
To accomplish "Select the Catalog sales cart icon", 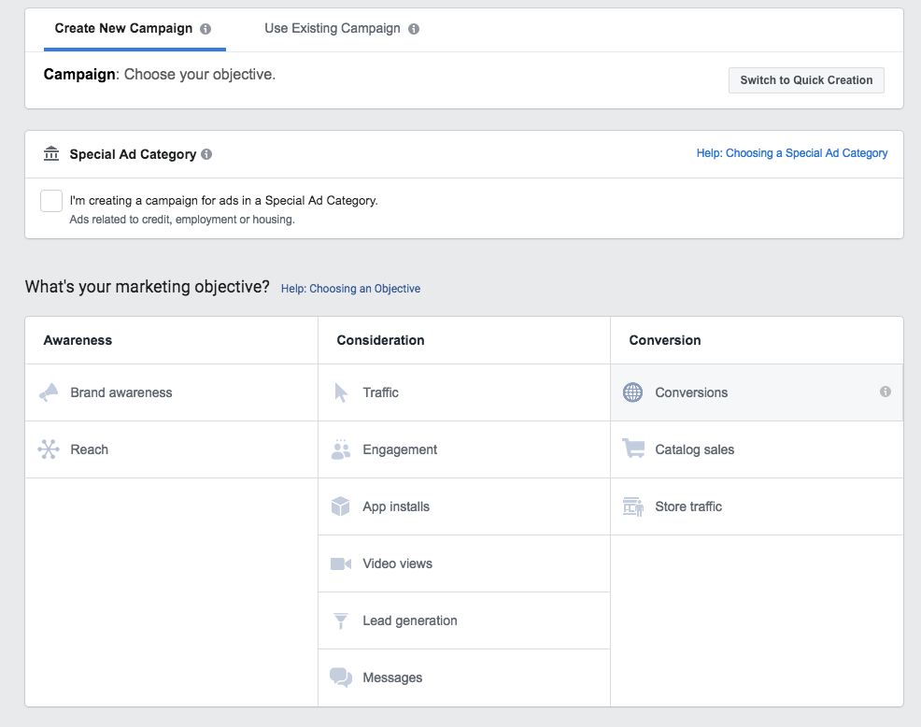I will click(633, 449).
